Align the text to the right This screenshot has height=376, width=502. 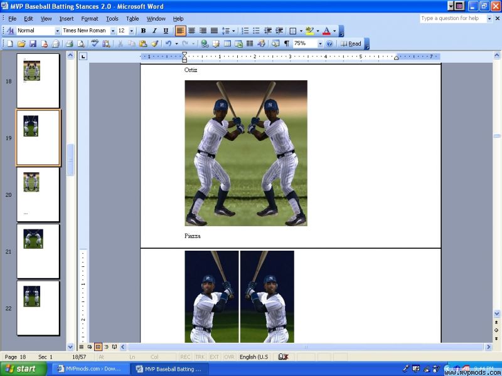pyautogui.click(x=203, y=31)
